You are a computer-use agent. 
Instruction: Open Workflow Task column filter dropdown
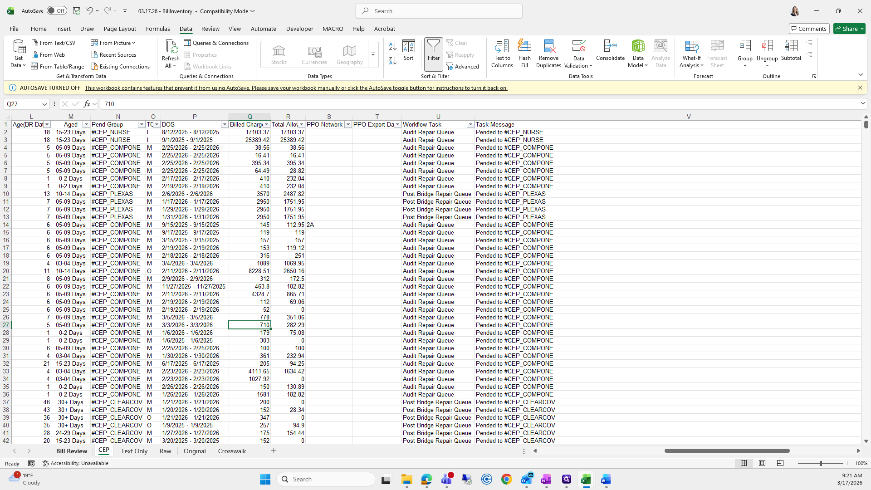(470, 124)
